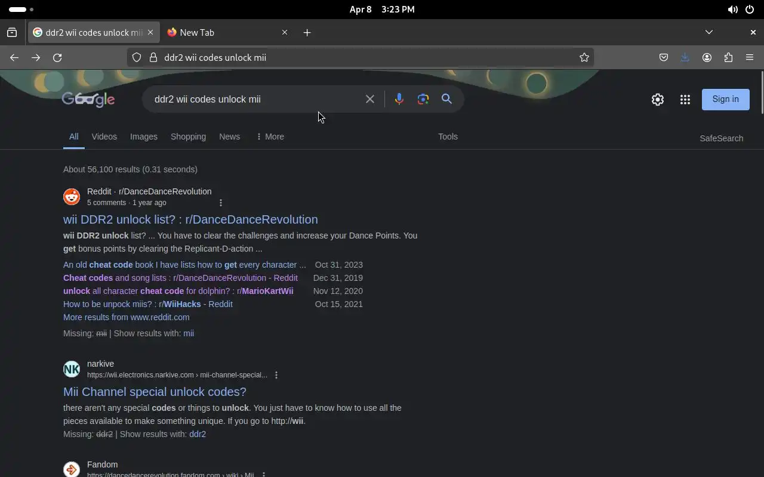Submit search with magnifier icon
This screenshot has width=764, height=477.
[446, 99]
